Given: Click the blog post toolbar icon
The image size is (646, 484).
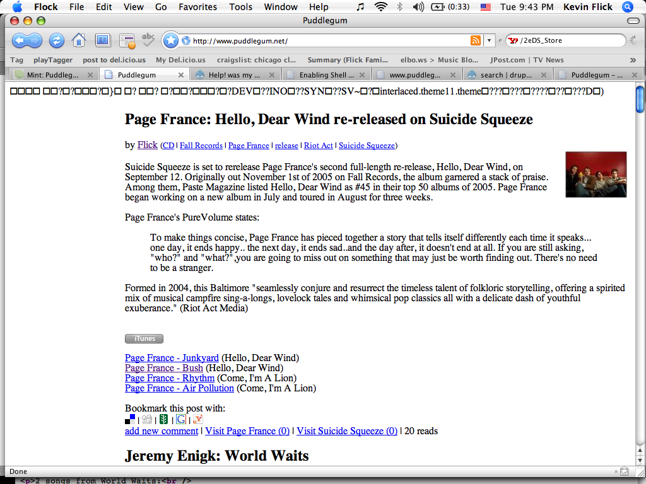Looking at the screenshot, I should point(126,39).
